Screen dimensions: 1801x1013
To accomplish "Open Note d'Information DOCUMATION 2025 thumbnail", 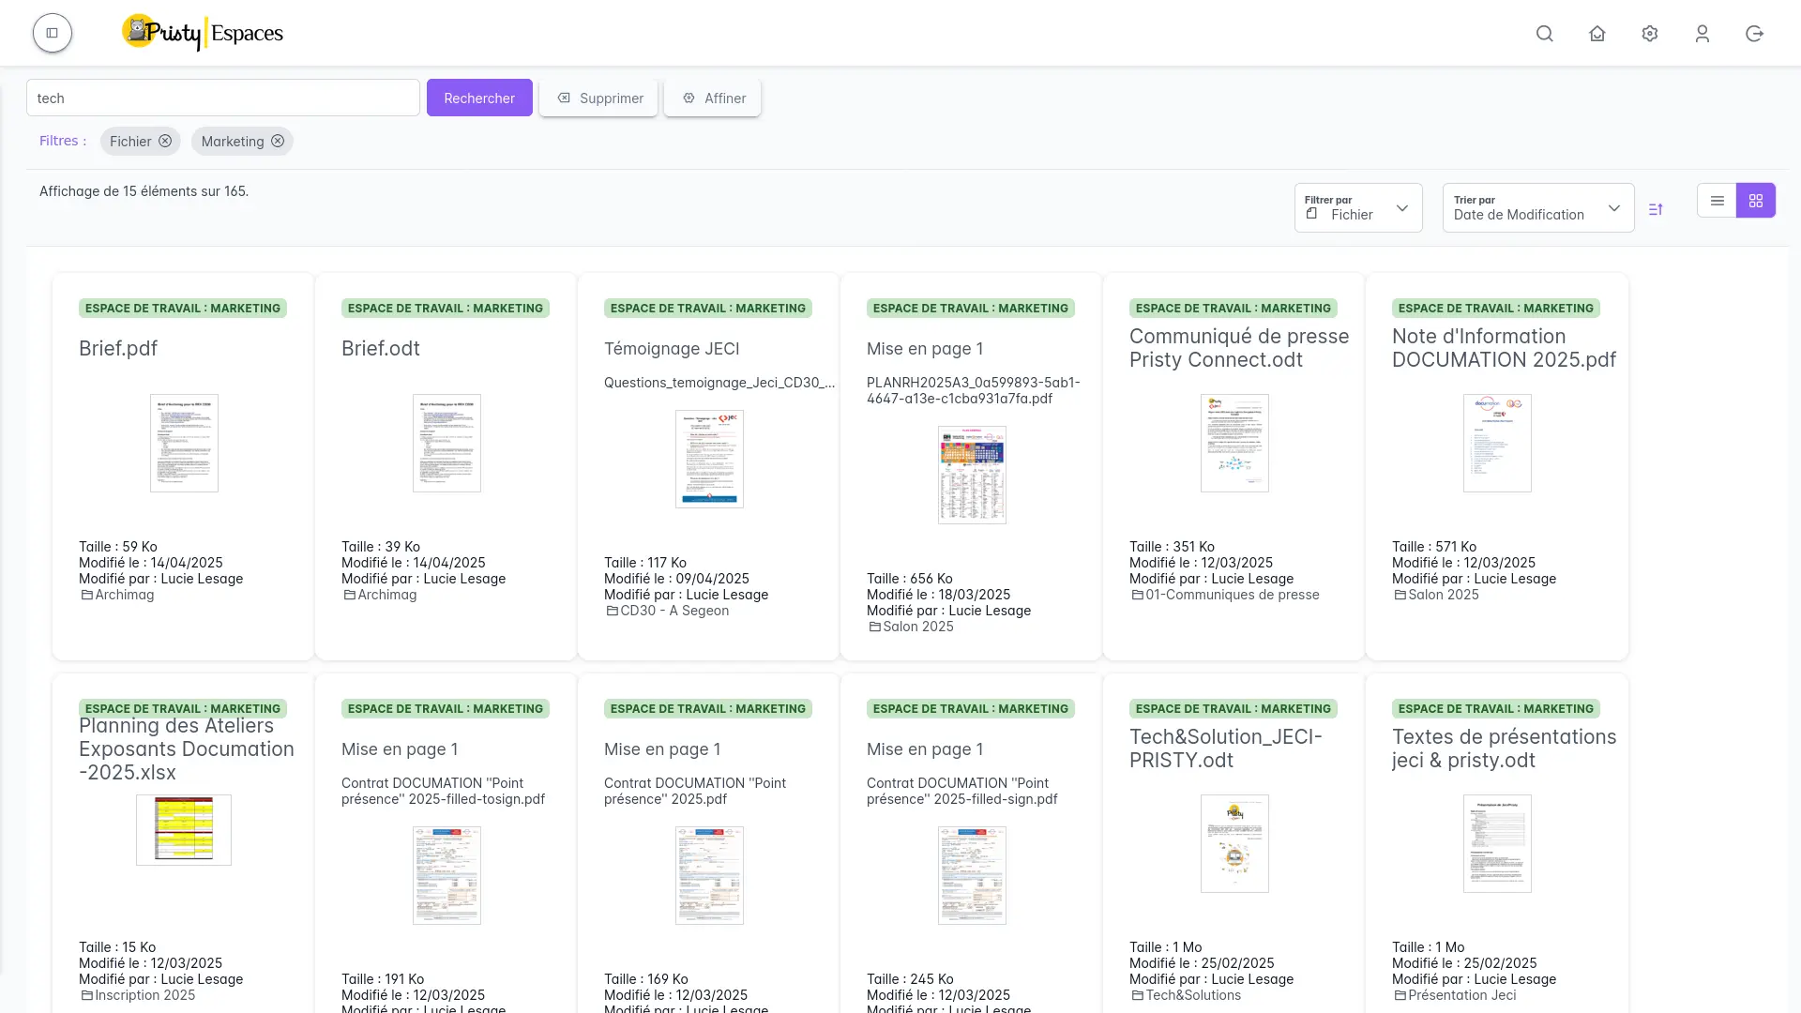I will (1497, 443).
